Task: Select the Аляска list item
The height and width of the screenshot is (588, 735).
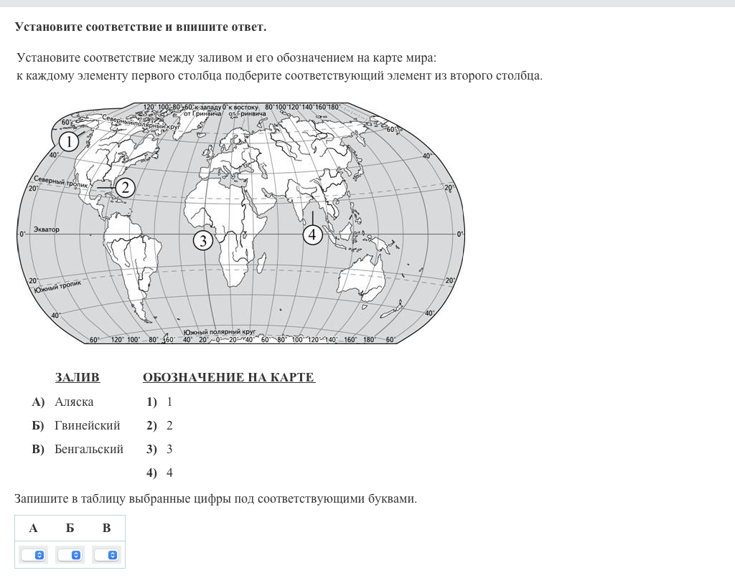Action: pyautogui.click(x=74, y=402)
